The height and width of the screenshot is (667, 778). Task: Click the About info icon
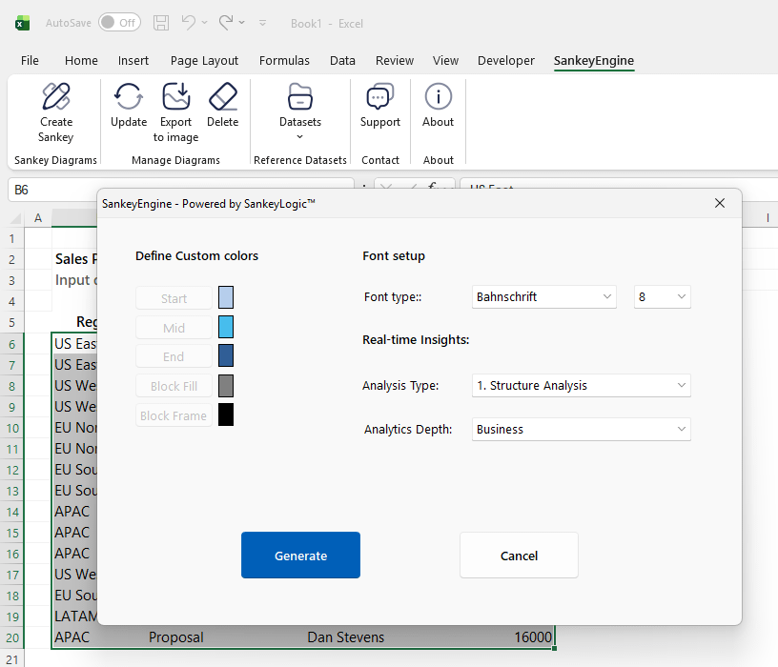[439, 96]
